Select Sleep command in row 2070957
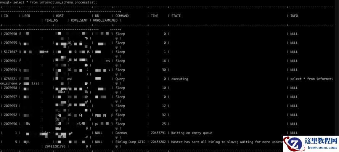The height and width of the screenshot is (152, 339). coord(120,97)
